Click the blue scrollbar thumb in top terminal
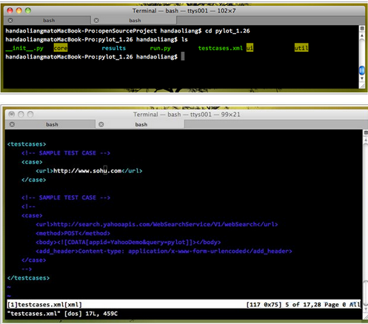Screen dimensions: 368x324 pyautogui.click(x=362, y=70)
